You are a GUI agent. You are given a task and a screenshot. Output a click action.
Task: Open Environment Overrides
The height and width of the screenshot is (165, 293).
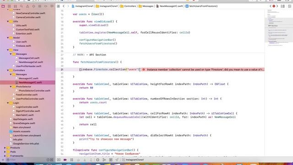[111, 160]
